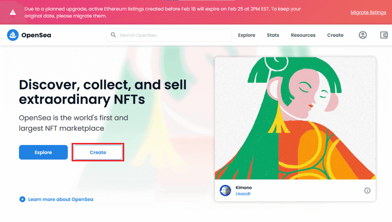Open the Kimono NFT artwork image
Viewport: 392px width, 222px height.
pyautogui.click(x=295, y=118)
